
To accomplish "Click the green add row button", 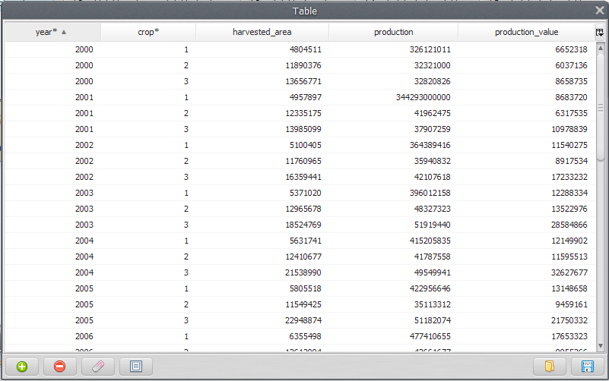I will point(22,367).
